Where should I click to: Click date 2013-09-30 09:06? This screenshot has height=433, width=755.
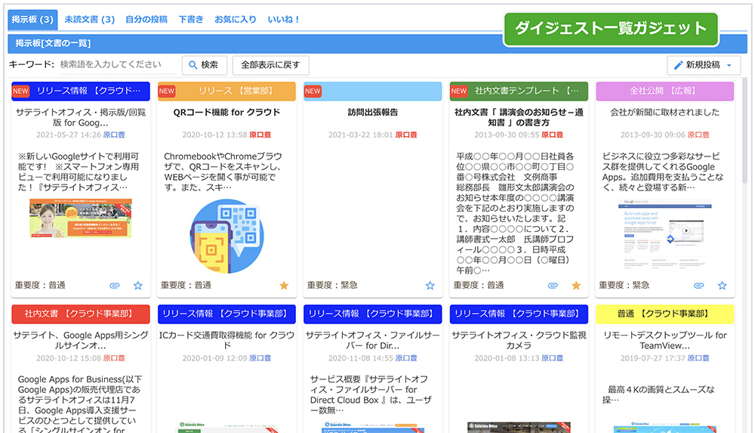tap(652, 135)
